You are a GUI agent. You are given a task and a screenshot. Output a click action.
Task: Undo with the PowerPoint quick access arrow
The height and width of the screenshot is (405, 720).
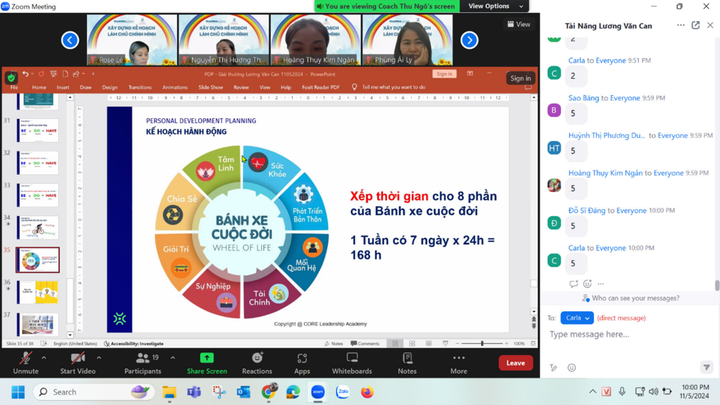coord(25,74)
